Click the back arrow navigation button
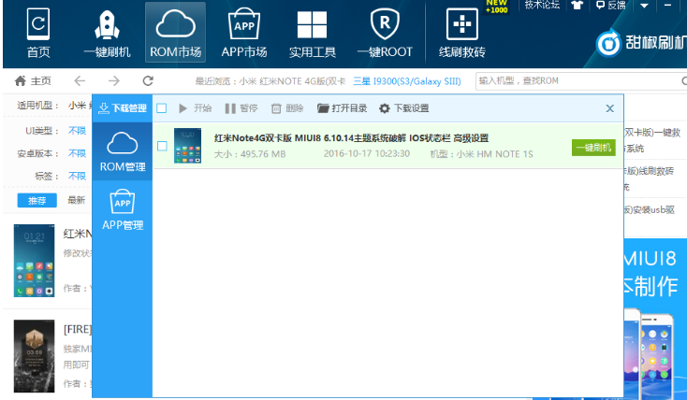 coord(80,81)
